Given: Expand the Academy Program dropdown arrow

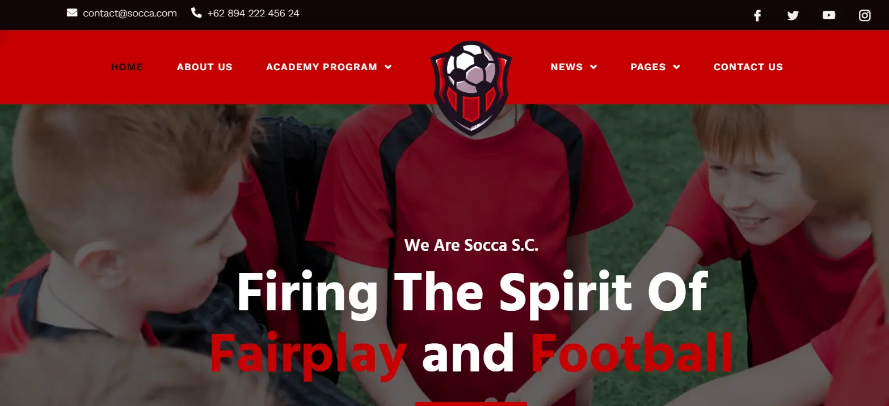Looking at the screenshot, I should [x=388, y=67].
